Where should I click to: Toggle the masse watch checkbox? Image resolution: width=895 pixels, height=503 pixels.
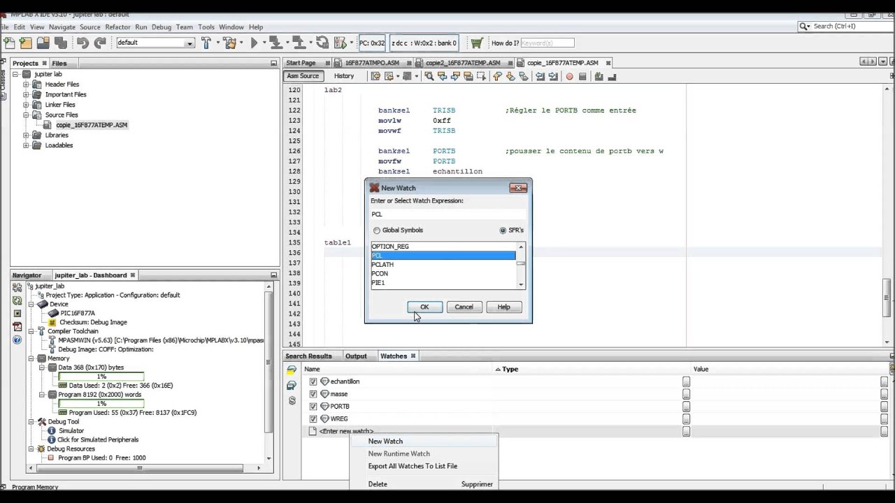click(x=313, y=394)
